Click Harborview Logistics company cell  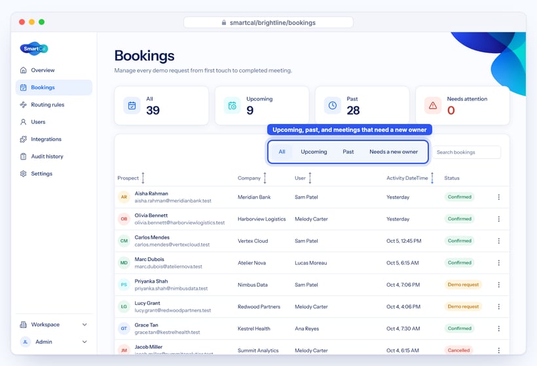[x=262, y=219]
